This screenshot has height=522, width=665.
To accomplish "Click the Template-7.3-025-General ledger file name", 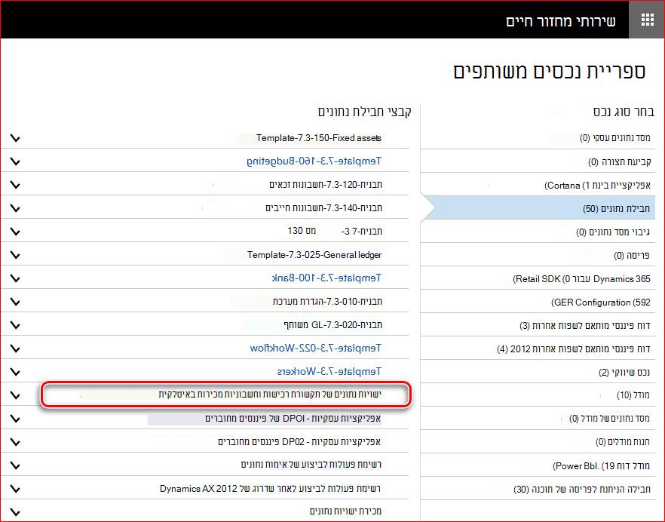I will 314,255.
